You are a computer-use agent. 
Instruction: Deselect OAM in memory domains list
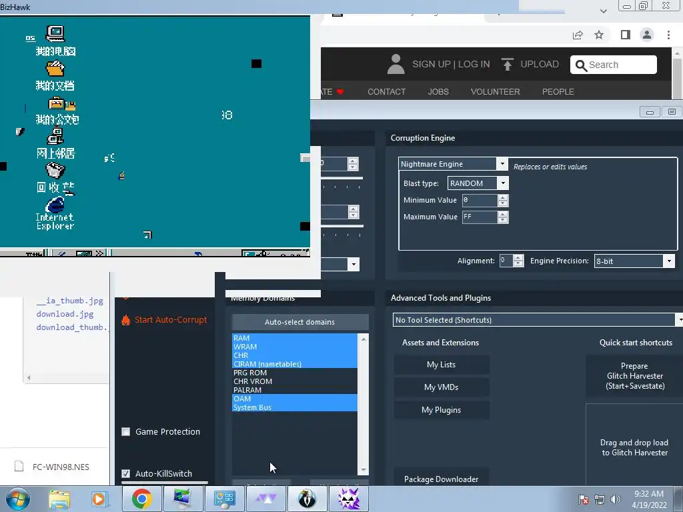click(x=294, y=399)
